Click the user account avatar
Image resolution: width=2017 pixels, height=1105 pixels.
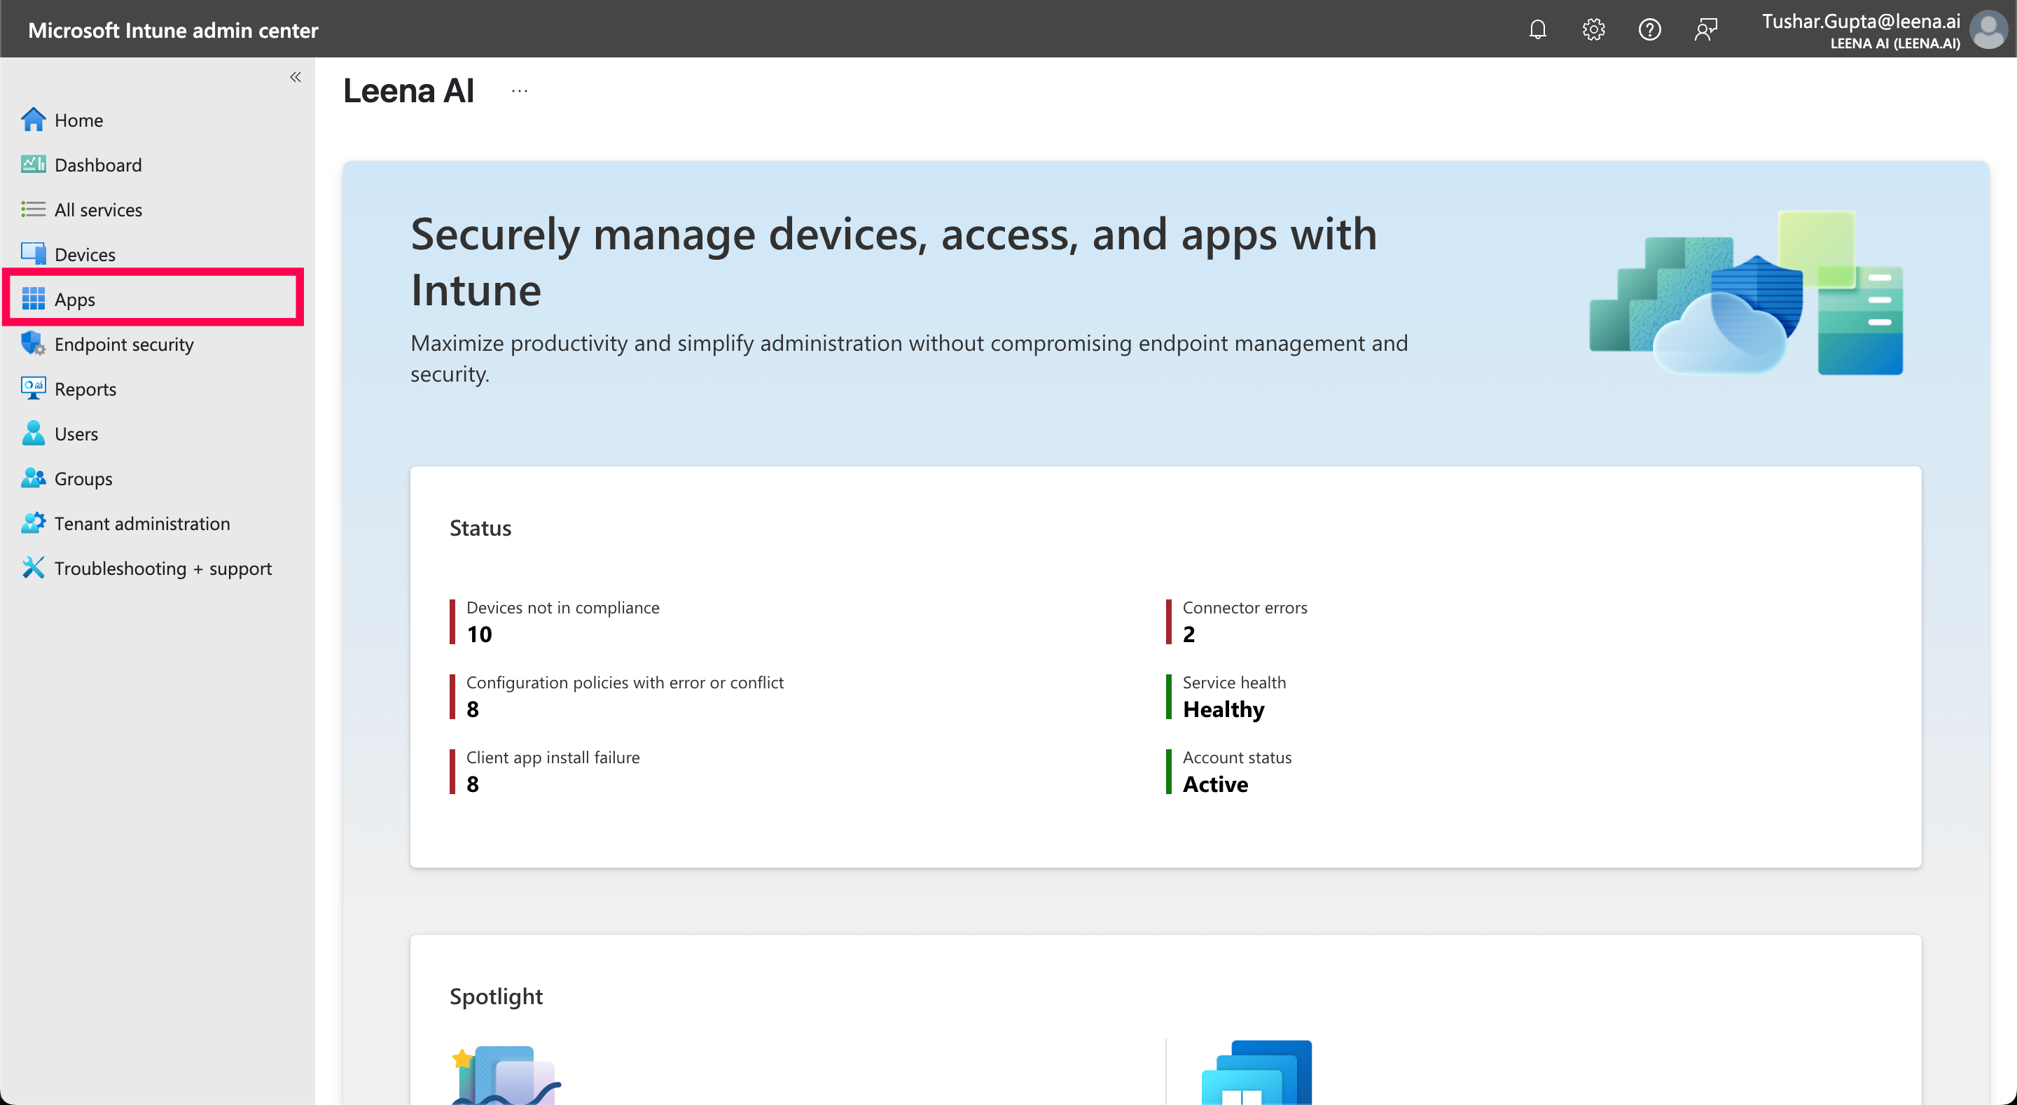click(x=1988, y=29)
